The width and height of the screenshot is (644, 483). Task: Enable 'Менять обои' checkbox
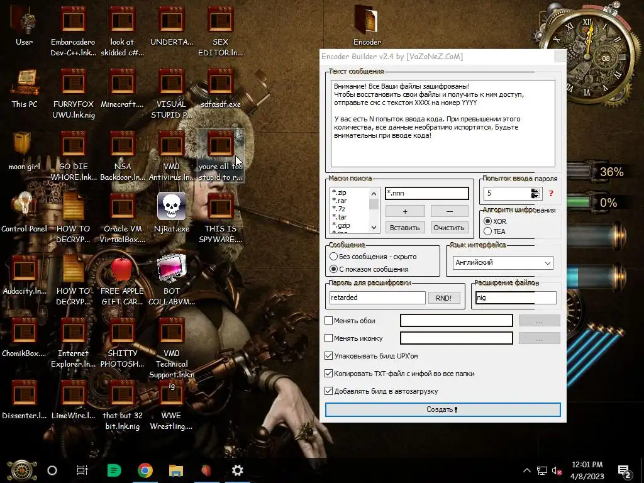click(x=328, y=320)
